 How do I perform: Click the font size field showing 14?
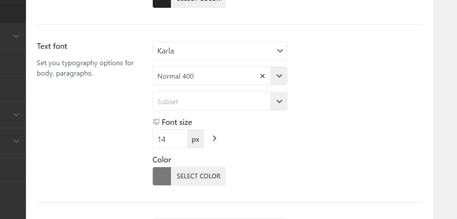pyautogui.click(x=170, y=139)
